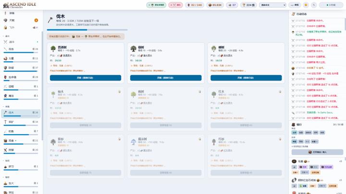Click the pill showing 37

pos(232,5)
